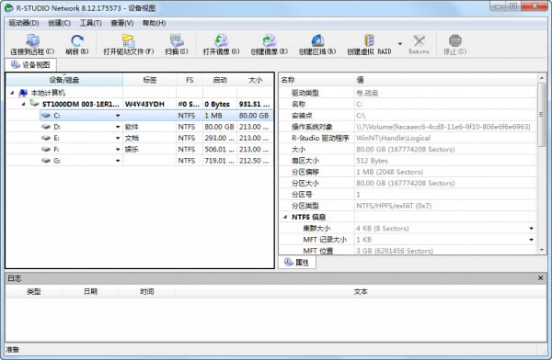Viewport: 552px width, 360px height.
Task: Click the Log panel Type column header
Action: [x=34, y=291]
